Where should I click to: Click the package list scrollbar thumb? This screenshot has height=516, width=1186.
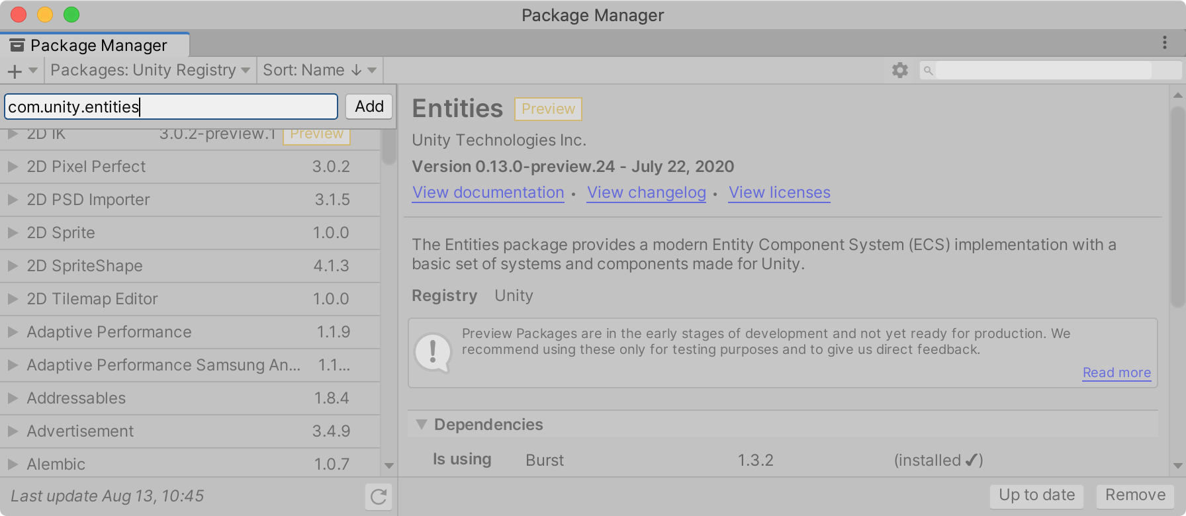point(389,147)
